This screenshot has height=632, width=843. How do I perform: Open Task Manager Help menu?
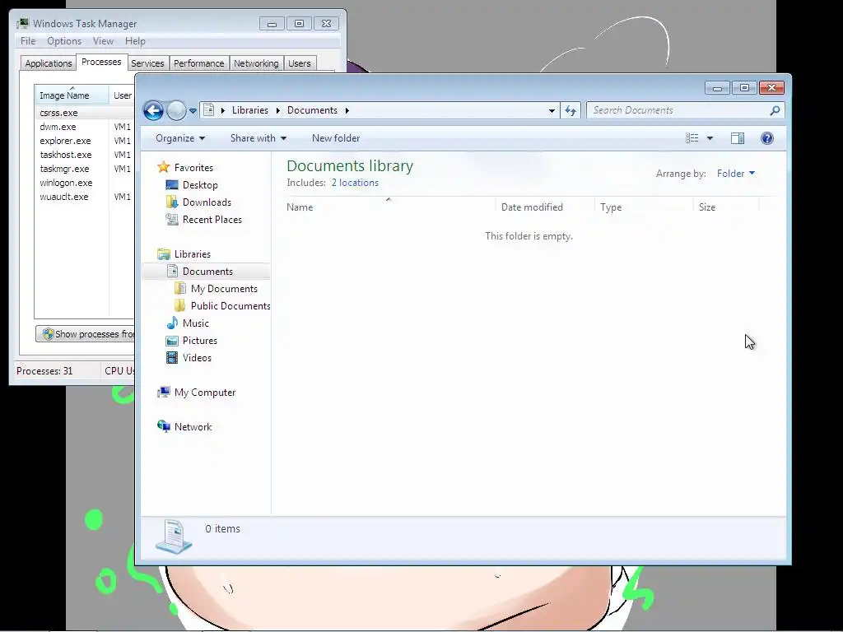(135, 41)
